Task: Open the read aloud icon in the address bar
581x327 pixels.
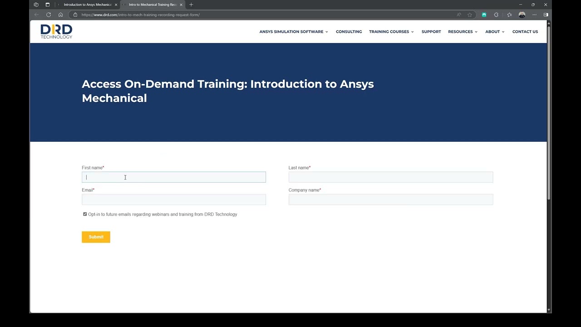Action: point(459,15)
